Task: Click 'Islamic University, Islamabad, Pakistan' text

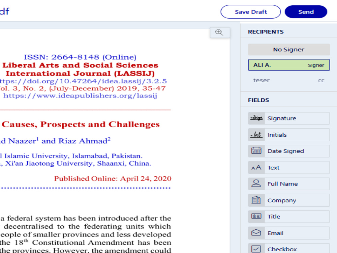Action: (73, 156)
